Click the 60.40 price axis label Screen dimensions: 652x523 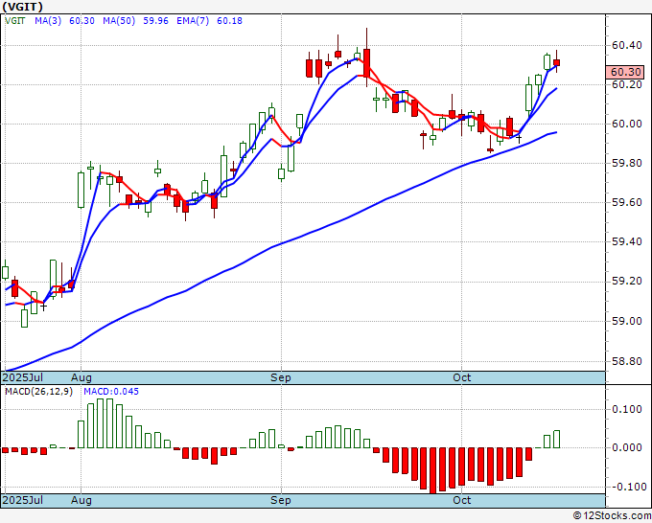[627, 45]
